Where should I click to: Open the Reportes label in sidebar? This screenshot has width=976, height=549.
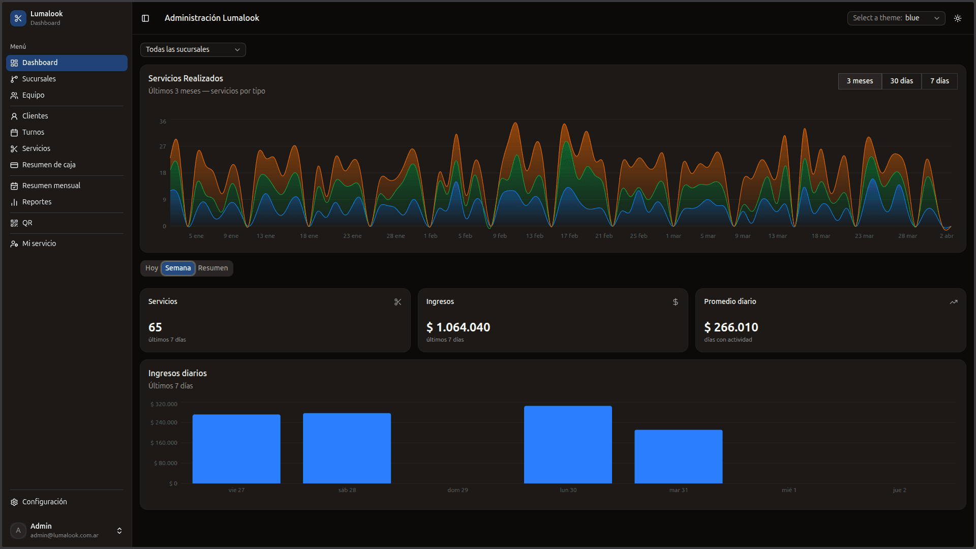click(37, 202)
